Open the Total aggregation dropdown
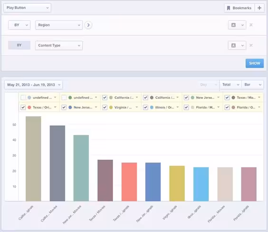 click(x=230, y=85)
